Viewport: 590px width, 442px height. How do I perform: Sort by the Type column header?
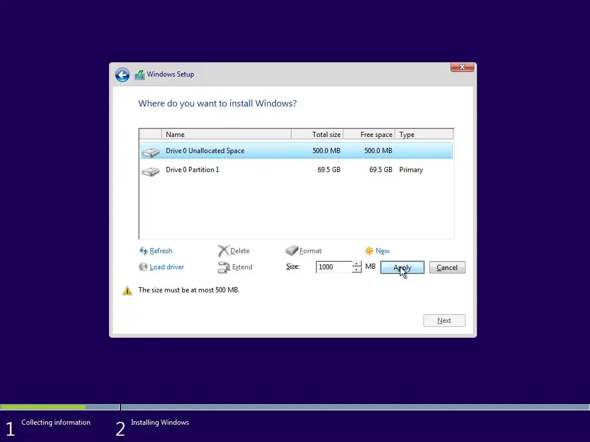pos(424,134)
